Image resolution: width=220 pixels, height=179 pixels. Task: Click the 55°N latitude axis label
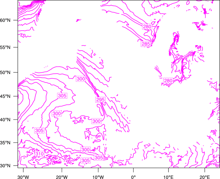pos(5,47)
